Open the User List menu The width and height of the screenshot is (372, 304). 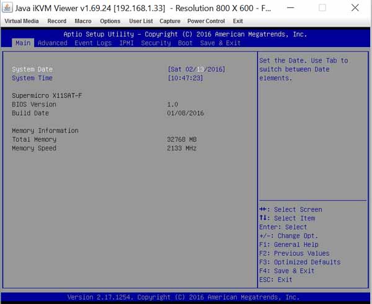coord(141,21)
